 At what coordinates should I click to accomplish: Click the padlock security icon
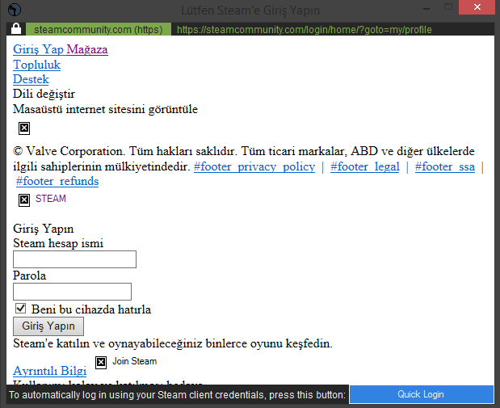pos(16,29)
